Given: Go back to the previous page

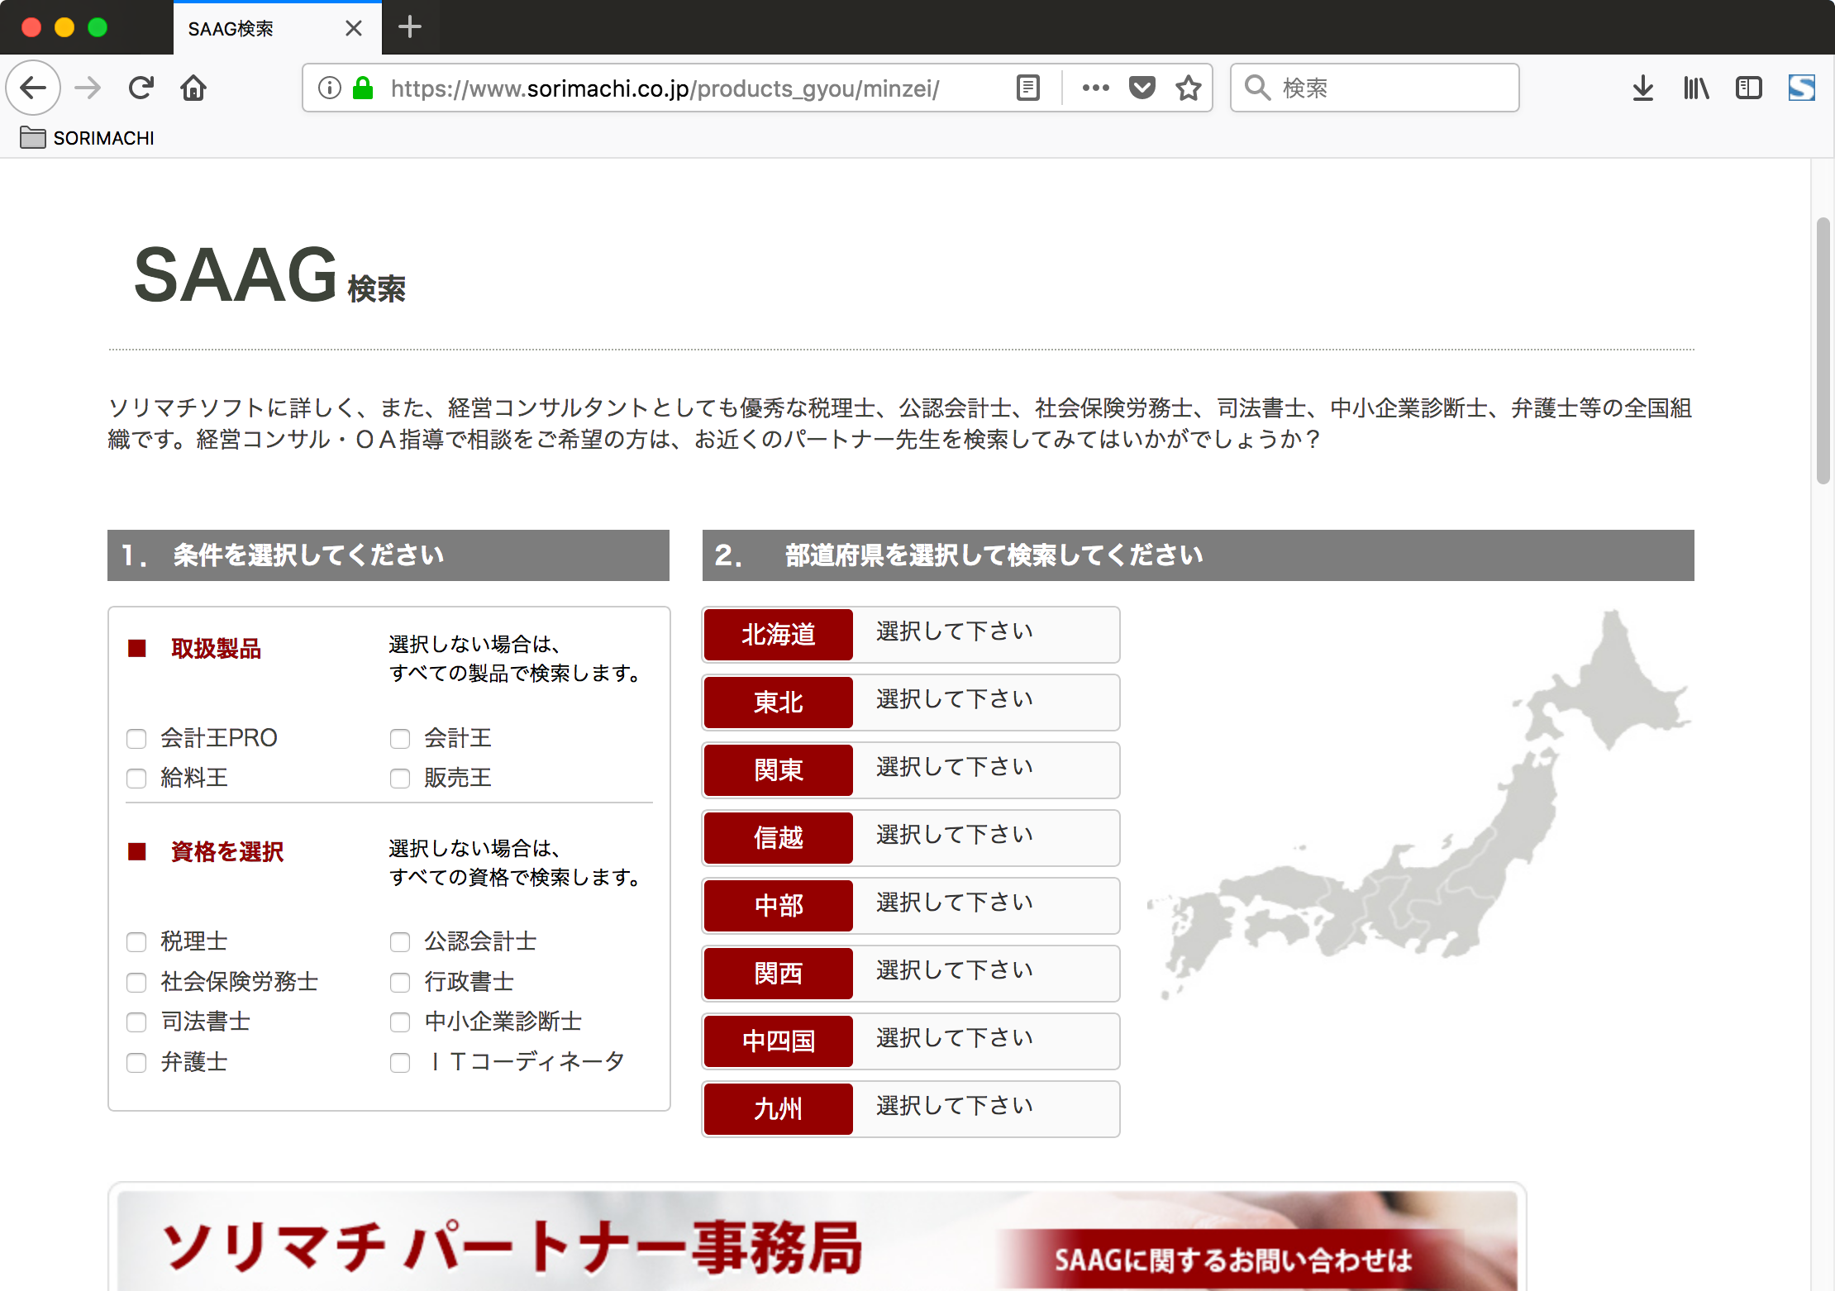Looking at the screenshot, I should point(33,88).
